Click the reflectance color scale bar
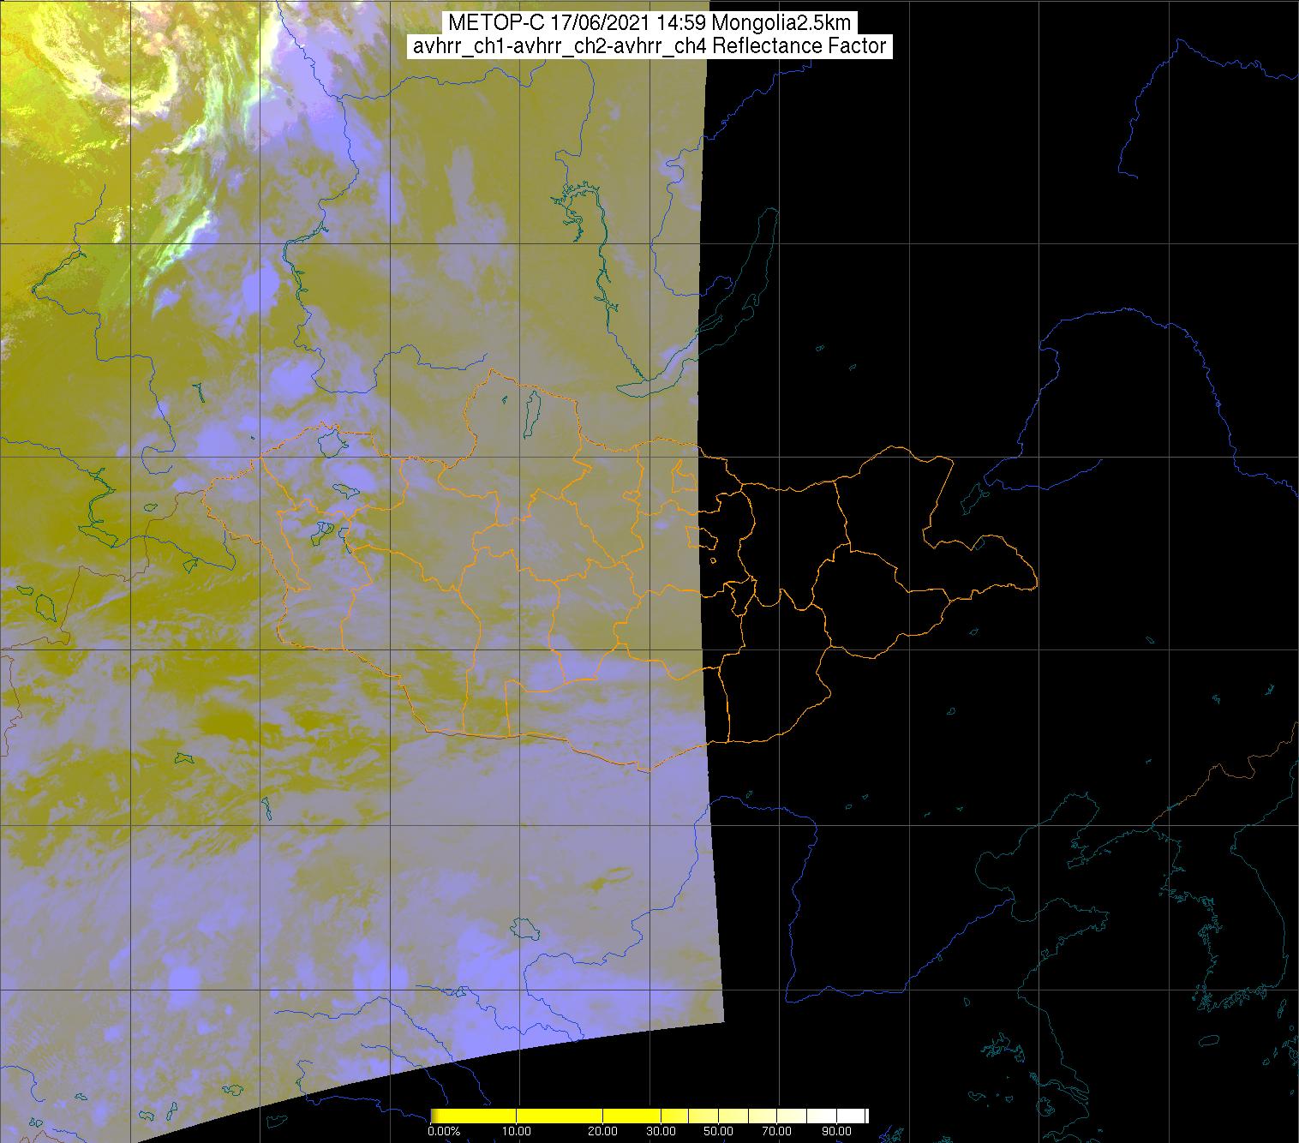Viewport: 1299px width, 1143px height. pyautogui.click(x=649, y=1116)
